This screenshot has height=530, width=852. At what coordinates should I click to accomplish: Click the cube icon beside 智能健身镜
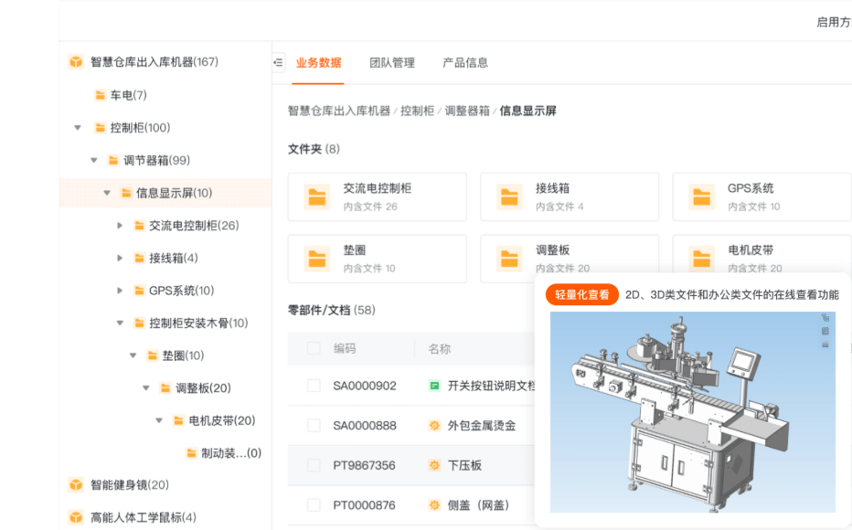(x=76, y=484)
